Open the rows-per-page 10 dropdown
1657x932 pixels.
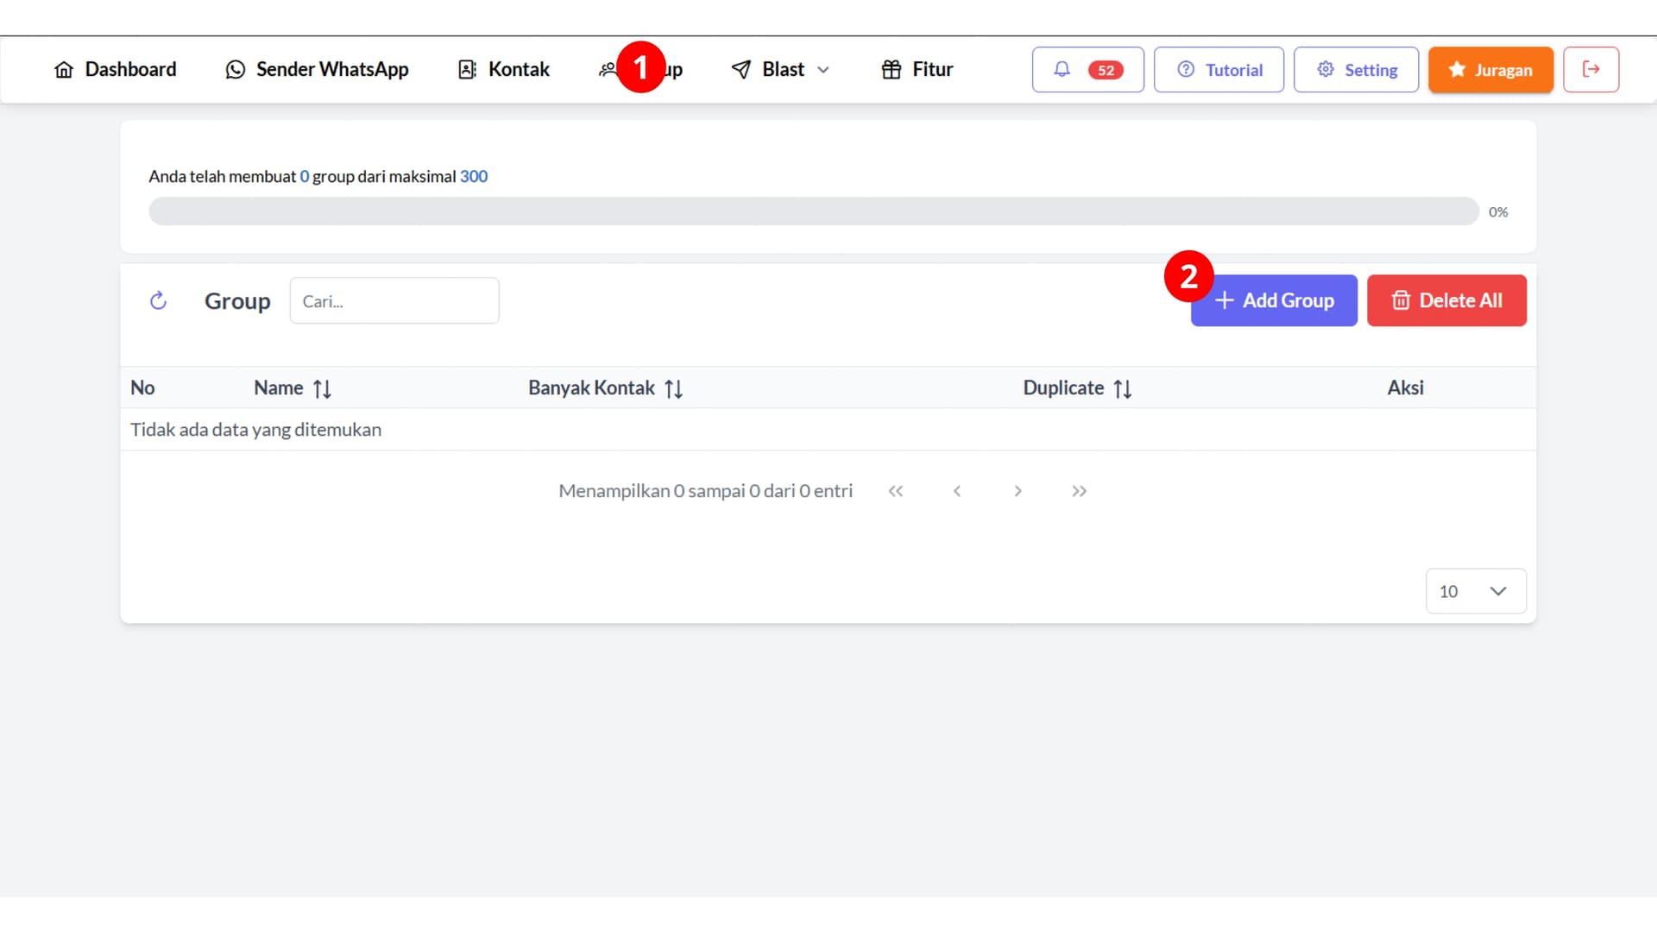click(1476, 591)
